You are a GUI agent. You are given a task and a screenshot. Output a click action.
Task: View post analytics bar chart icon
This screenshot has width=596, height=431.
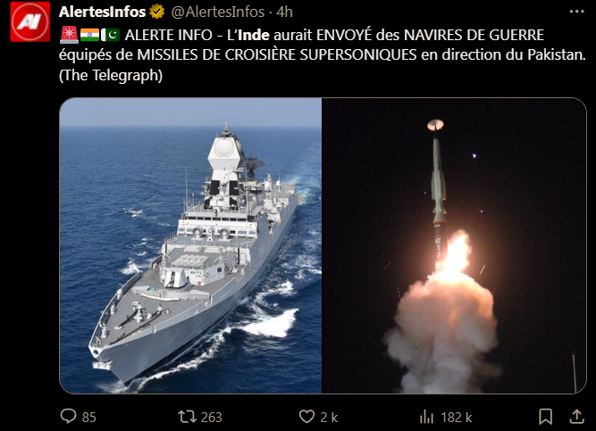point(426,417)
